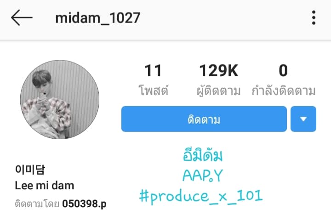Open the #produce_x_101 hashtag text
The image size is (331, 216).
201,197
